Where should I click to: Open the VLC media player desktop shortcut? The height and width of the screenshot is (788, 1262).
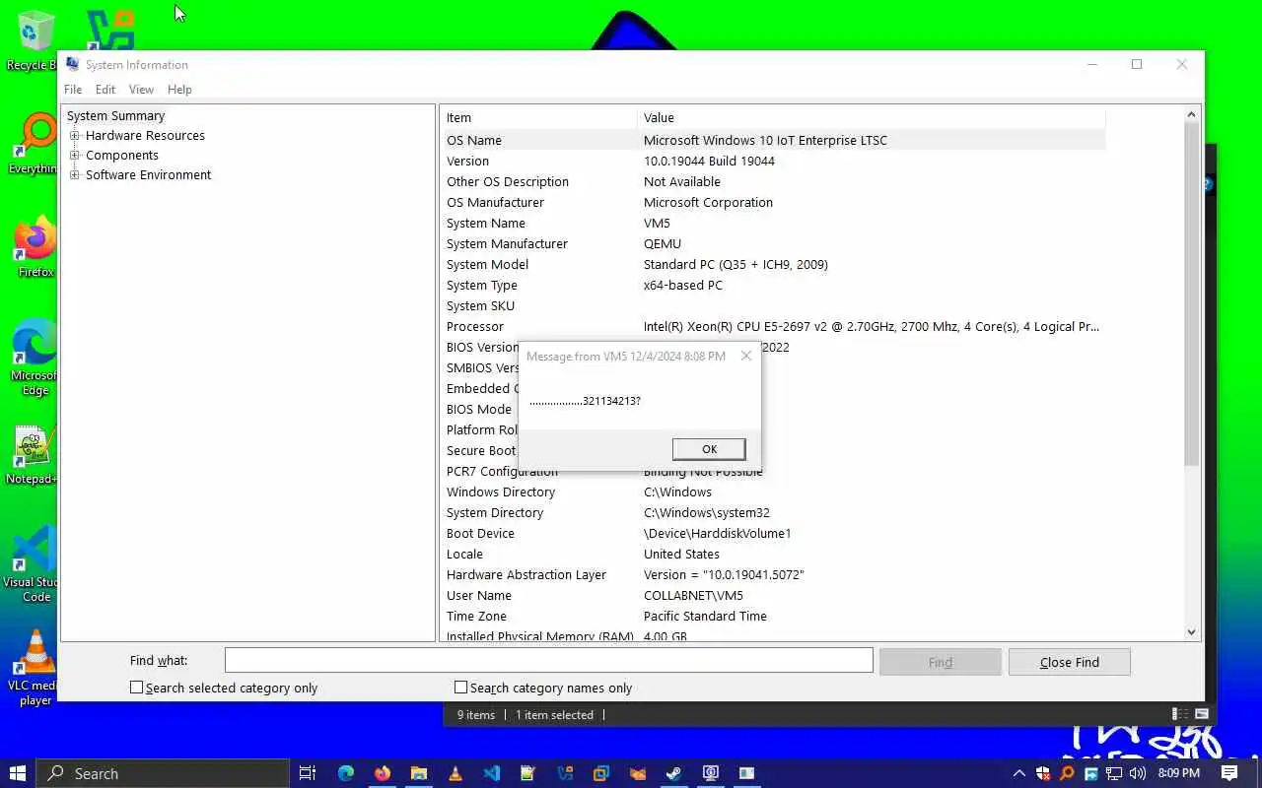[35, 668]
